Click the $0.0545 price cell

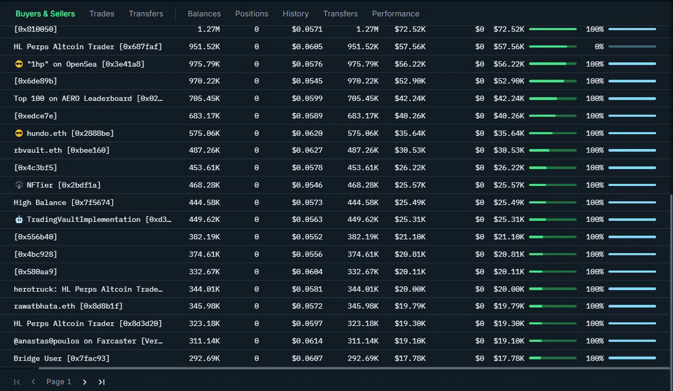(x=307, y=81)
